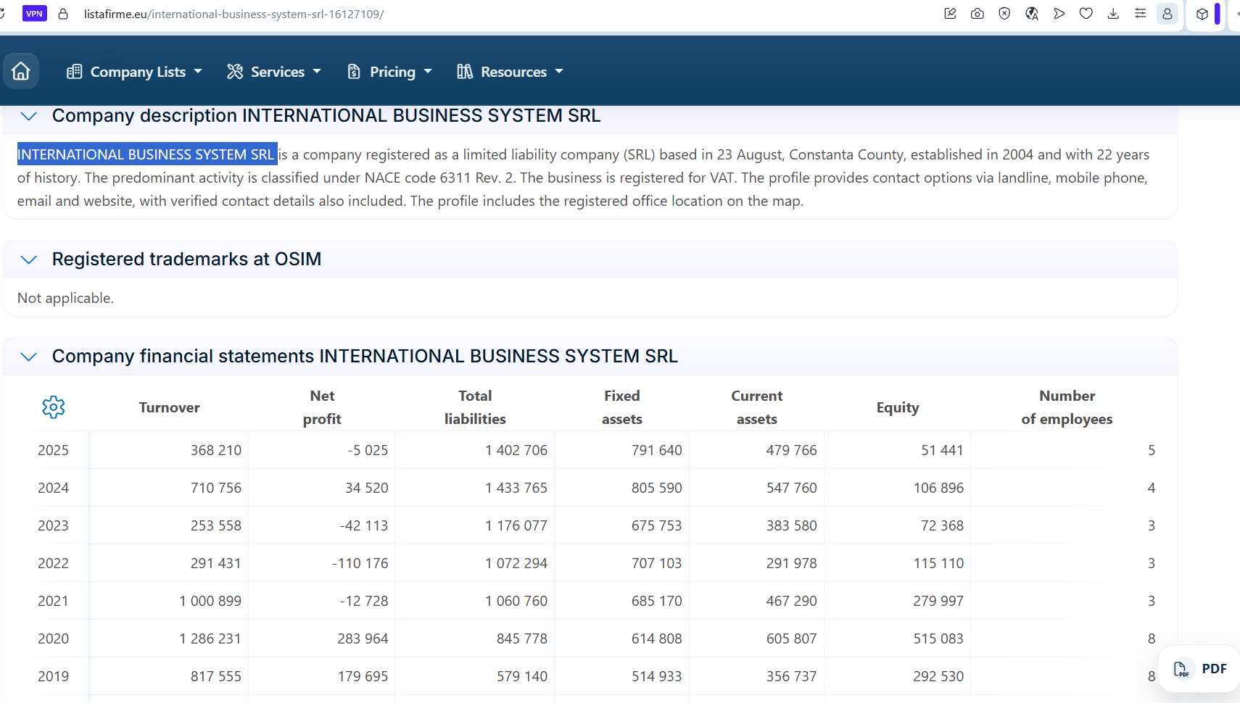Image resolution: width=1240 pixels, height=703 pixels.
Task: Click the 2025 year row label
Action: 53,450
